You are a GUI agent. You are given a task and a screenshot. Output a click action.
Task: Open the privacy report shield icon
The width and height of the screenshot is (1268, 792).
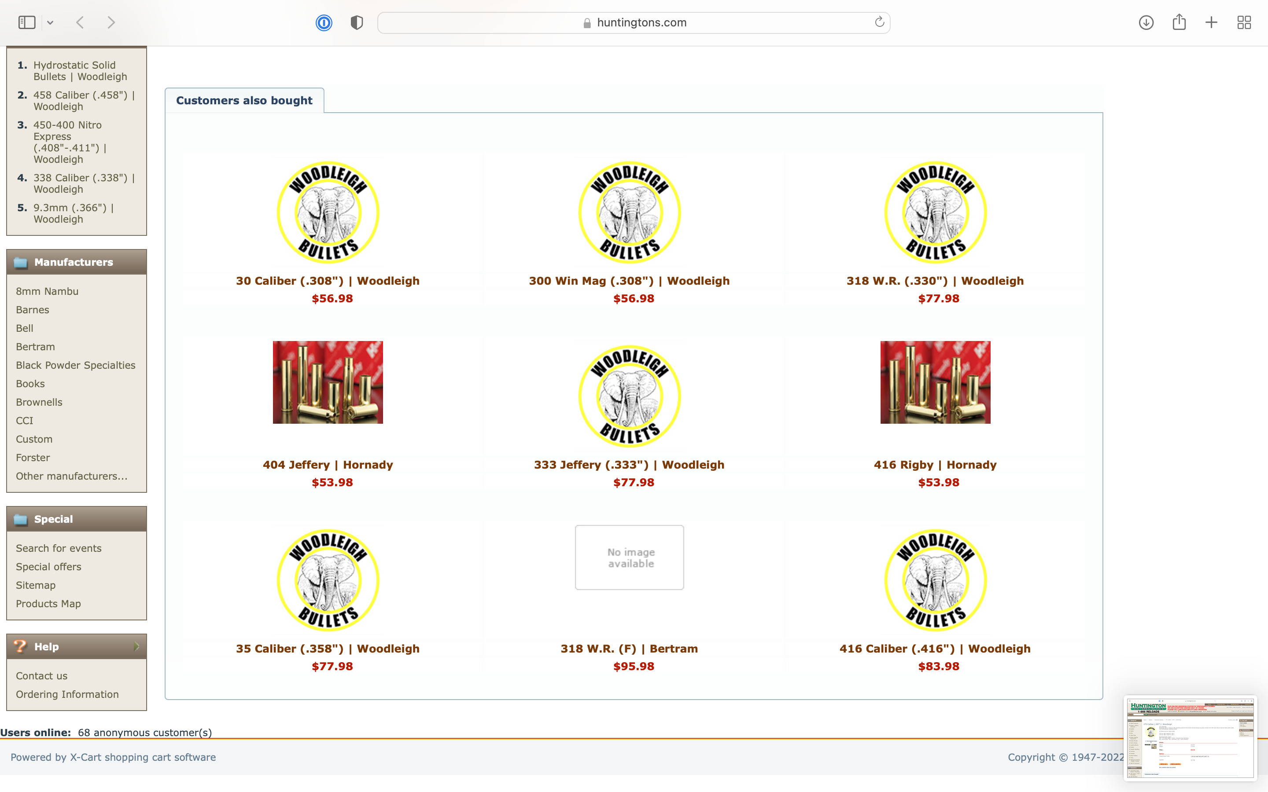[356, 22]
